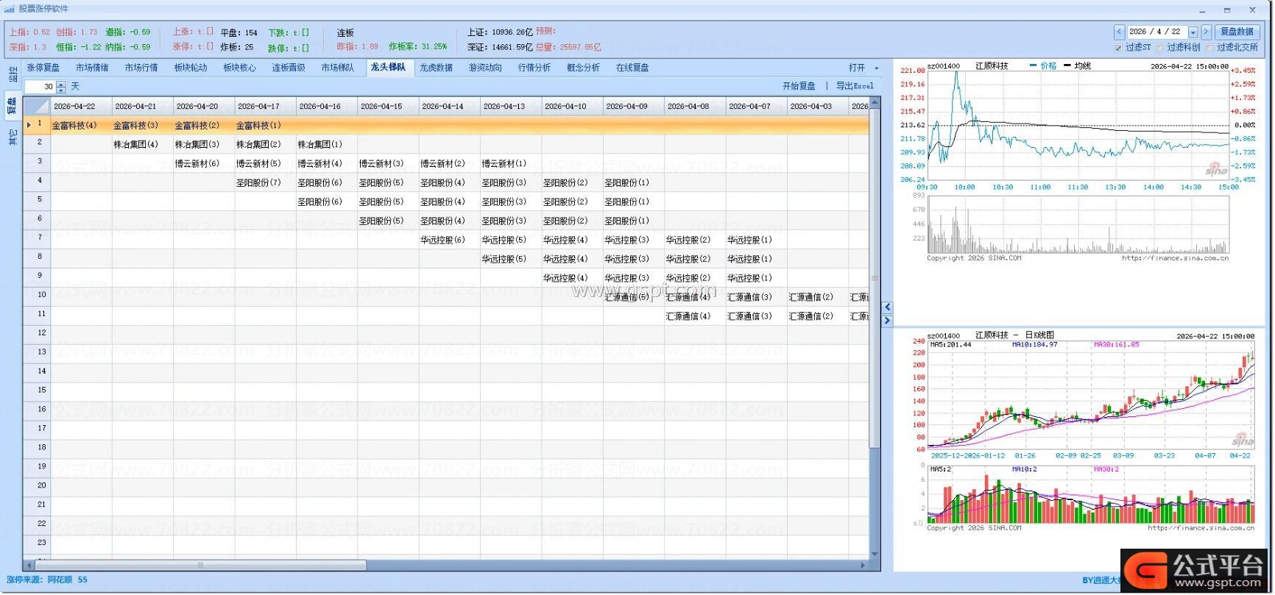Click the expand-right panel splitter arrow
Image resolution: width=1275 pixels, height=595 pixels.
[887, 321]
